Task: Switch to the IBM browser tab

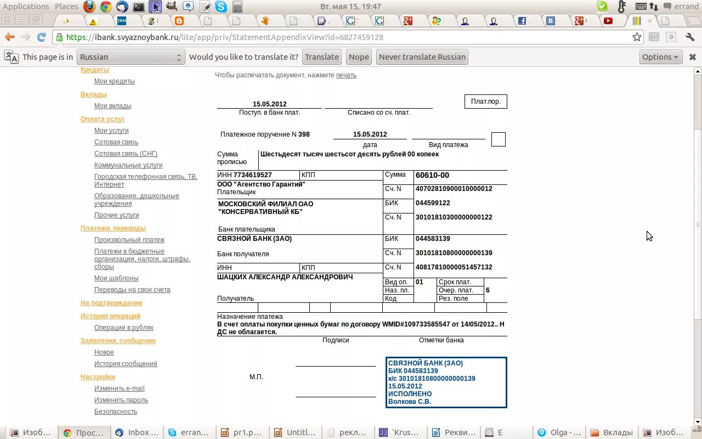Action: point(122,21)
